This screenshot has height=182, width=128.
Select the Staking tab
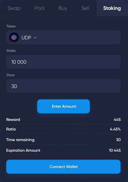112,8
